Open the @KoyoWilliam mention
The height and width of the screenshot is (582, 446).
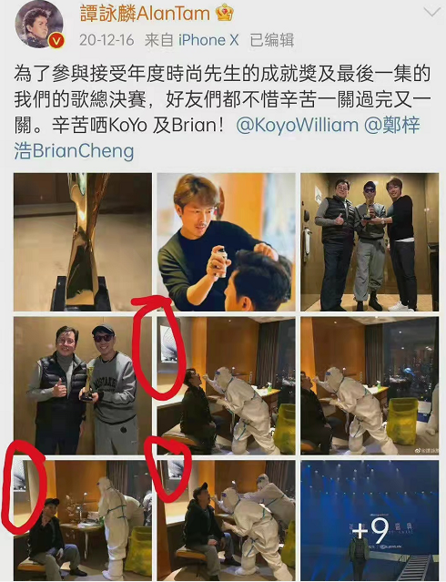click(298, 126)
